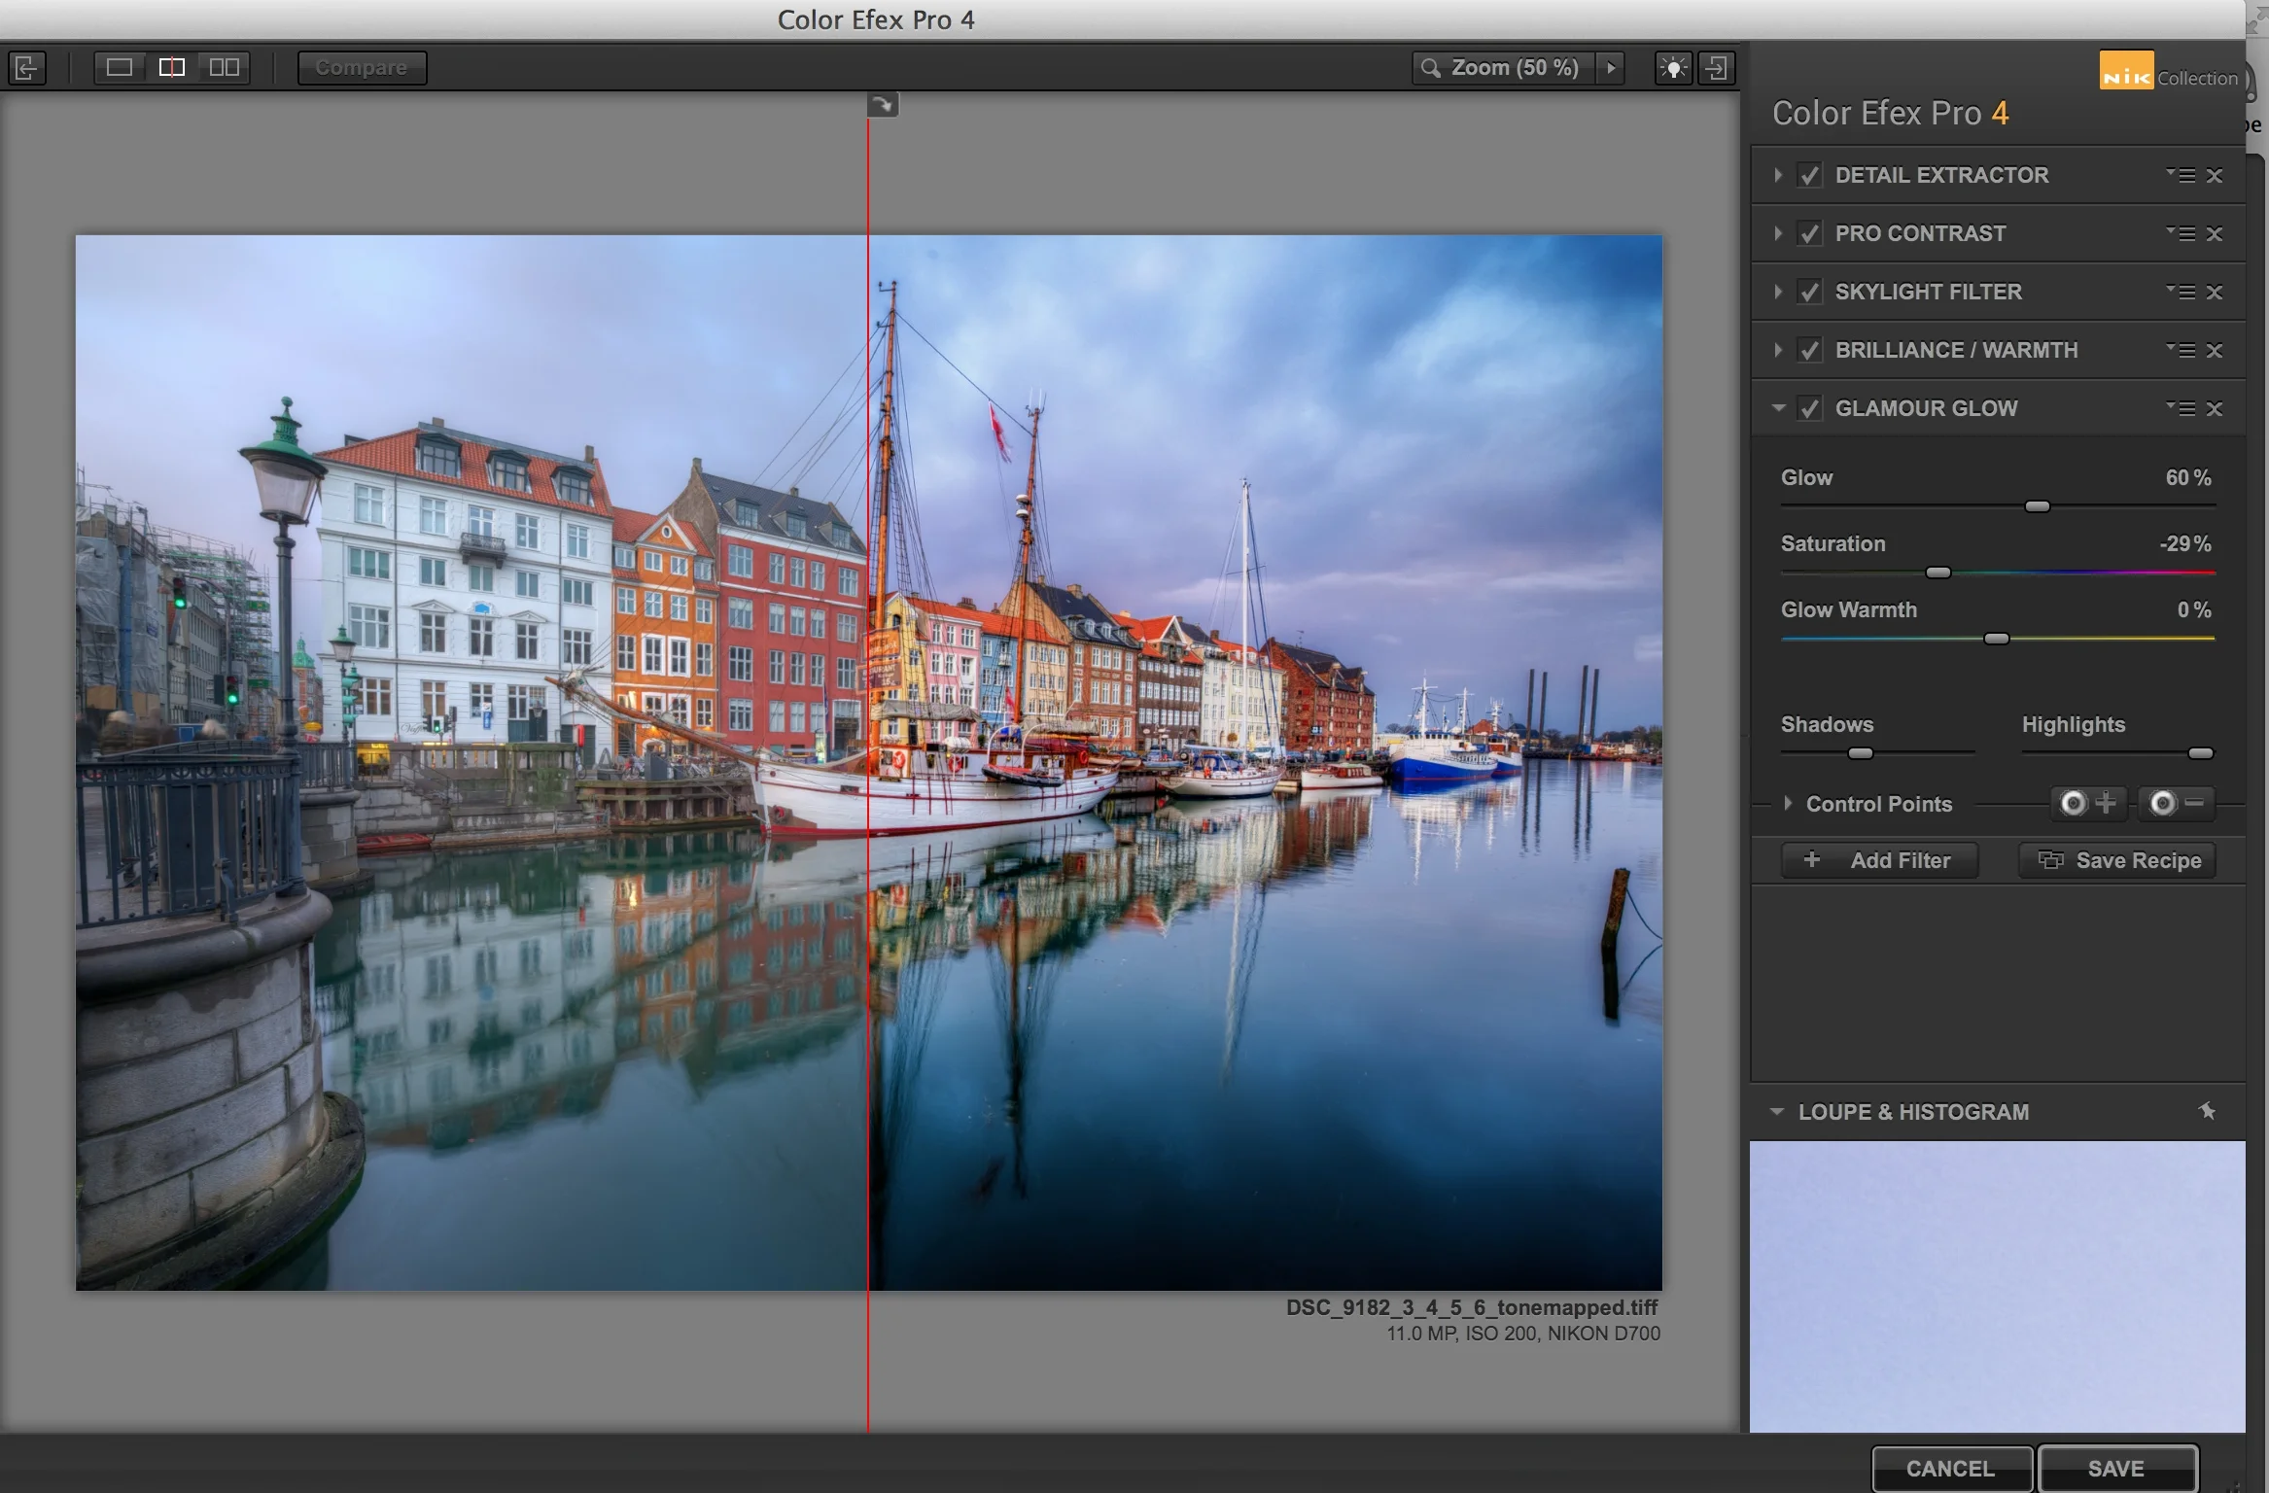Click the Save button
The height and width of the screenshot is (1493, 2269).
click(x=2117, y=1469)
